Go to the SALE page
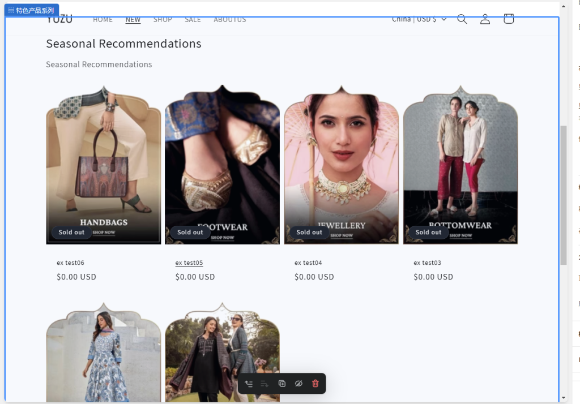 193,19
